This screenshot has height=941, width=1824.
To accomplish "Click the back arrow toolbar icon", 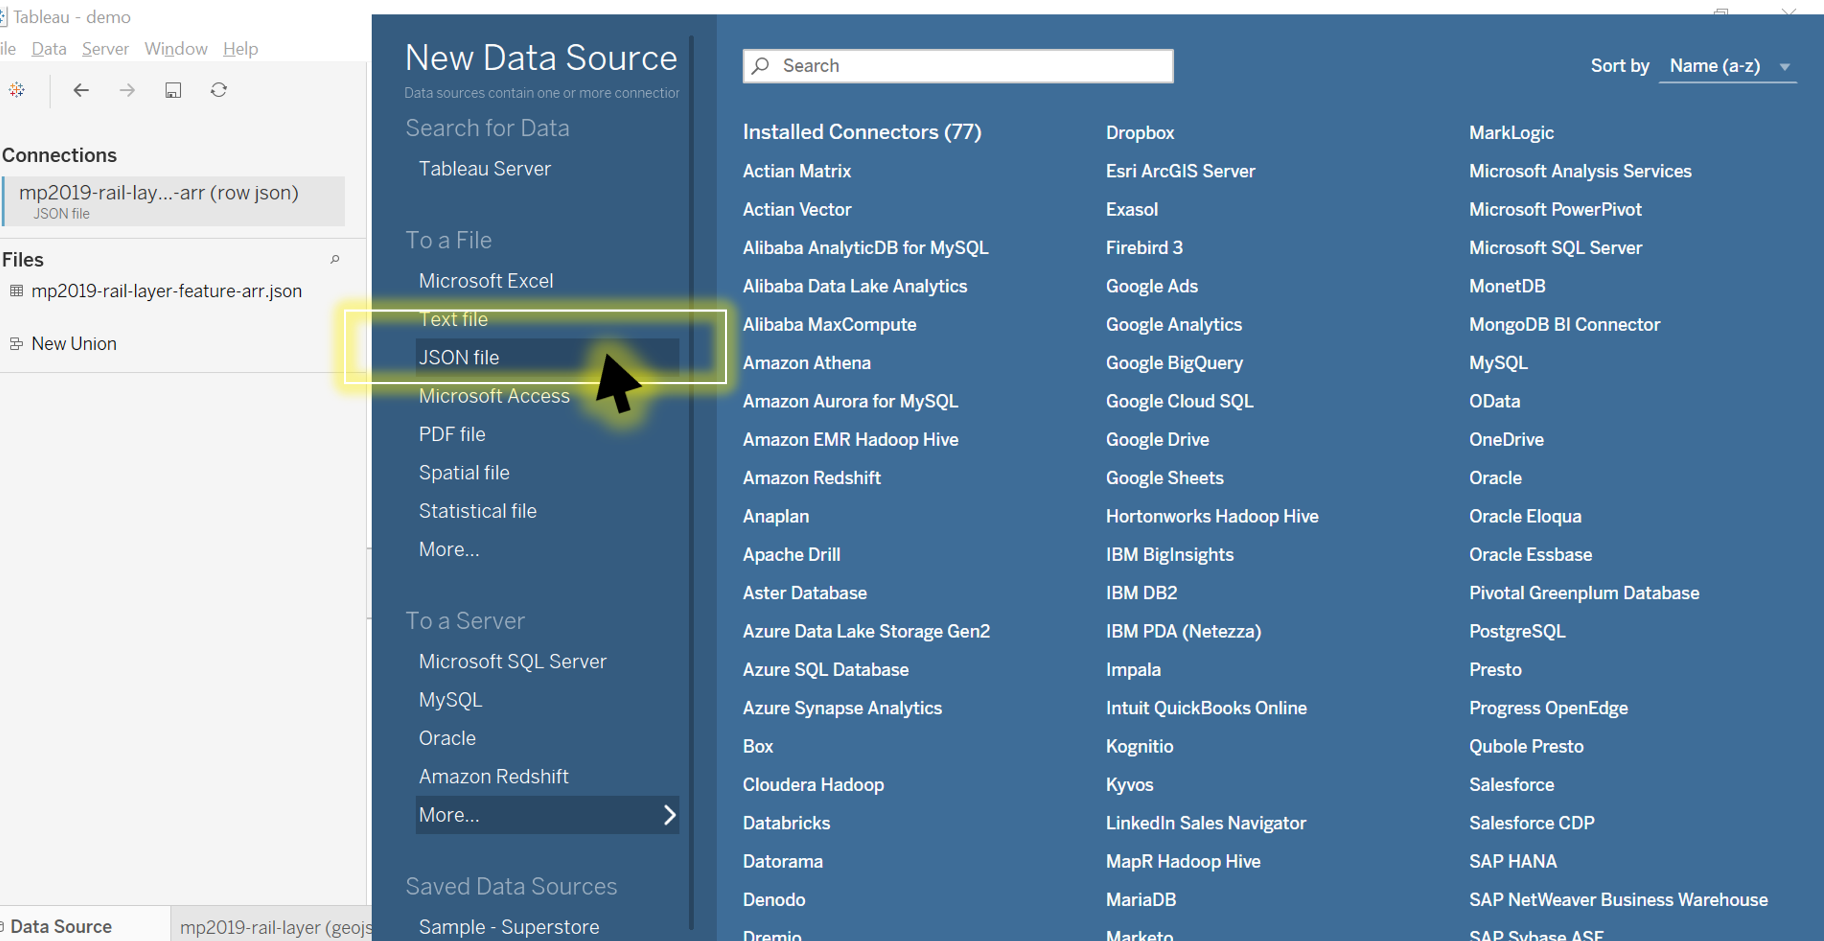I will point(81,90).
